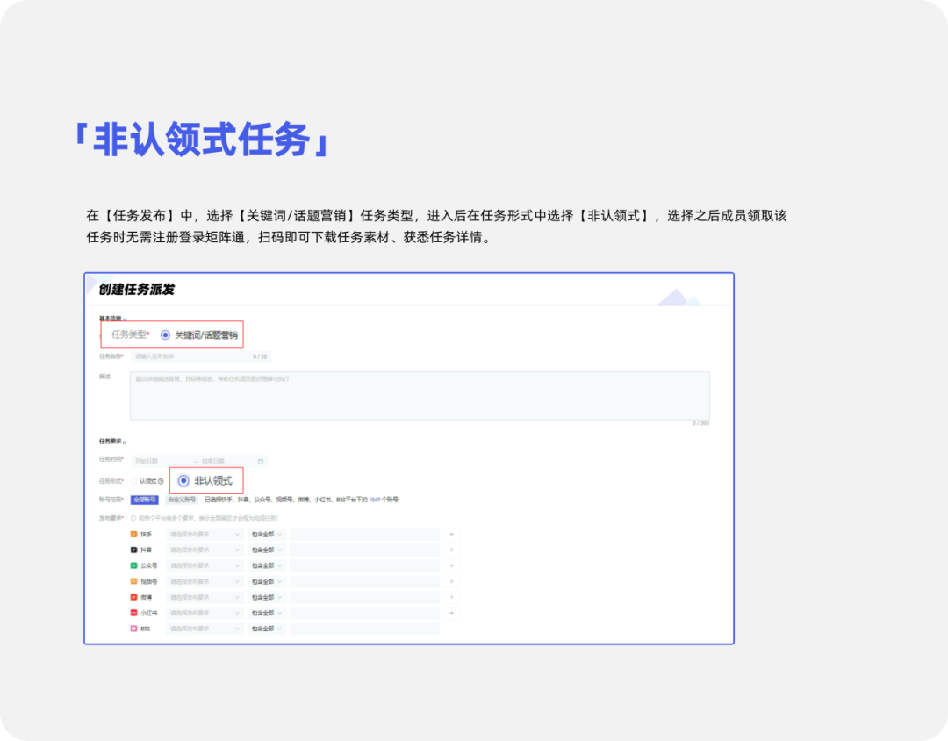Click the B站 platform icon

coord(134,629)
